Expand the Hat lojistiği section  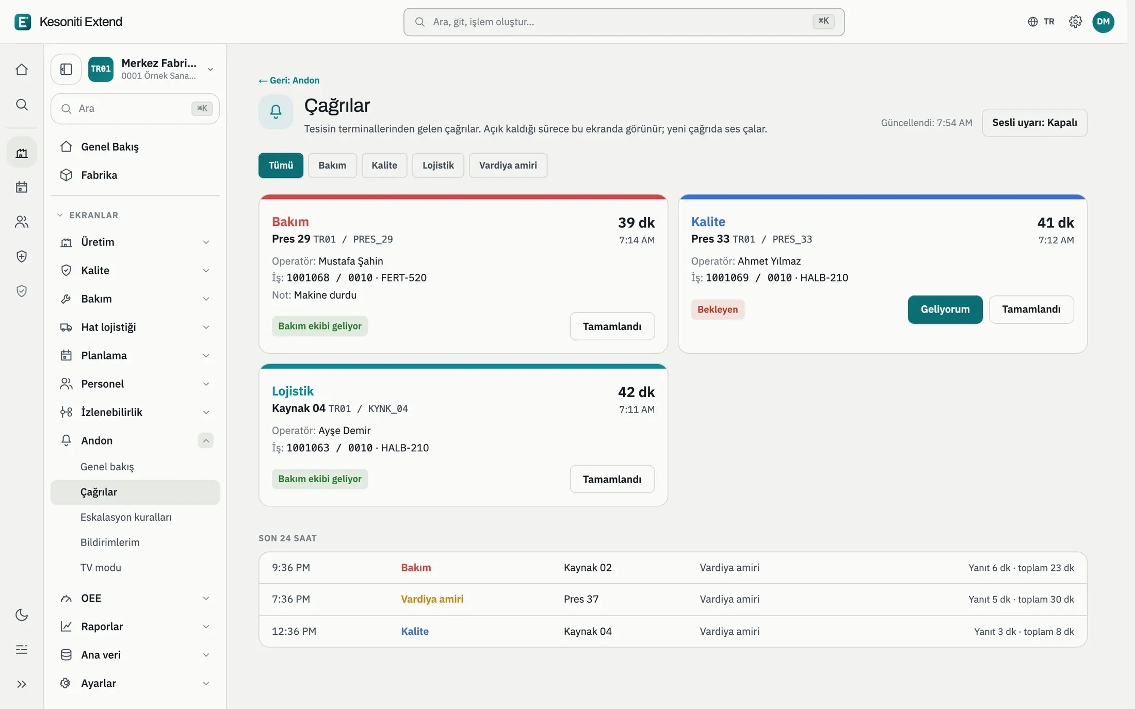click(135, 327)
